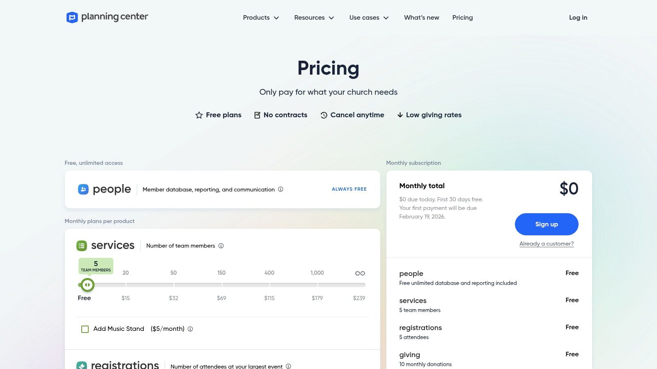This screenshot has height=369, width=657.
Task: Open the Products dropdown menu
Action: (260, 18)
